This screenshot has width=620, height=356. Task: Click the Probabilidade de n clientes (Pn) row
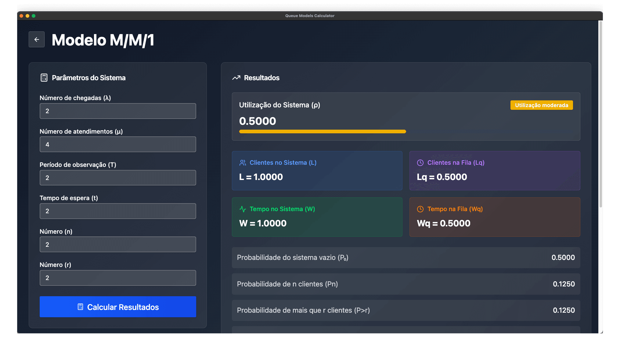[x=406, y=284]
